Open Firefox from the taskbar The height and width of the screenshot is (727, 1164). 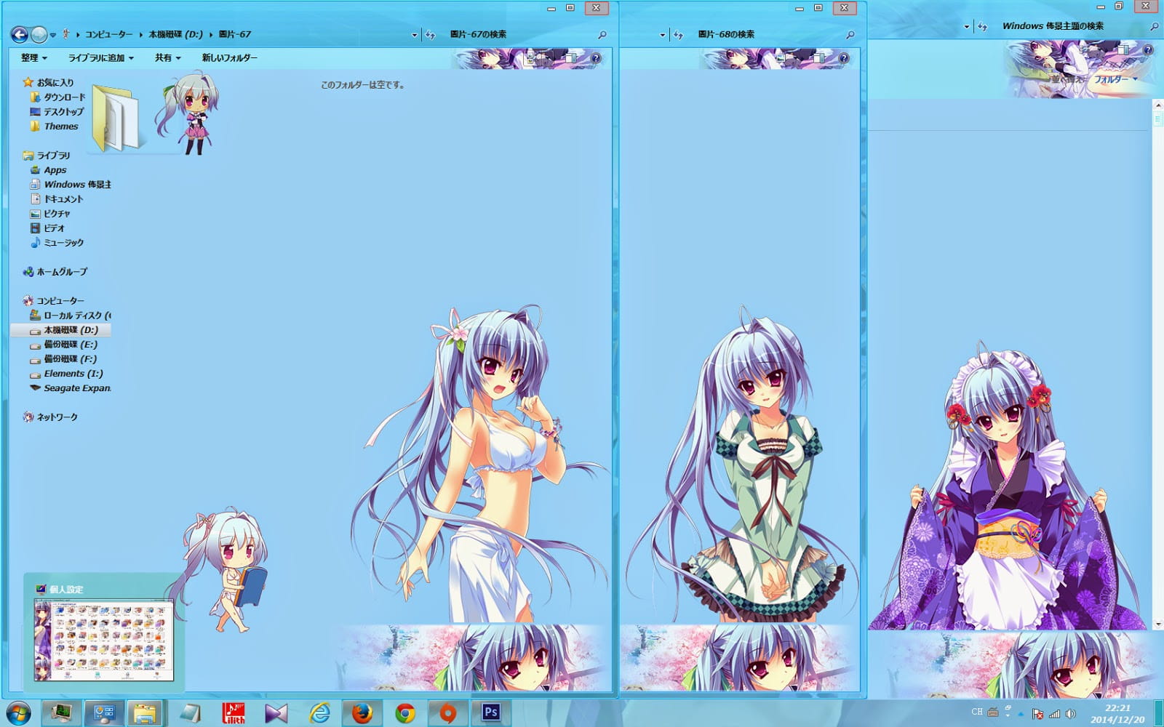click(x=362, y=713)
